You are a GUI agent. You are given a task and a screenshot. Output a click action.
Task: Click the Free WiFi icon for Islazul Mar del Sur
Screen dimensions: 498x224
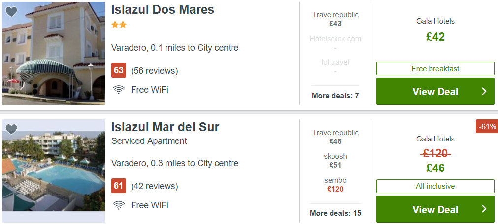coord(119,205)
